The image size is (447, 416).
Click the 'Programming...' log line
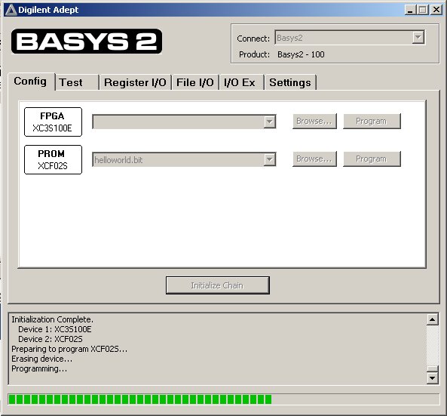click(39, 368)
